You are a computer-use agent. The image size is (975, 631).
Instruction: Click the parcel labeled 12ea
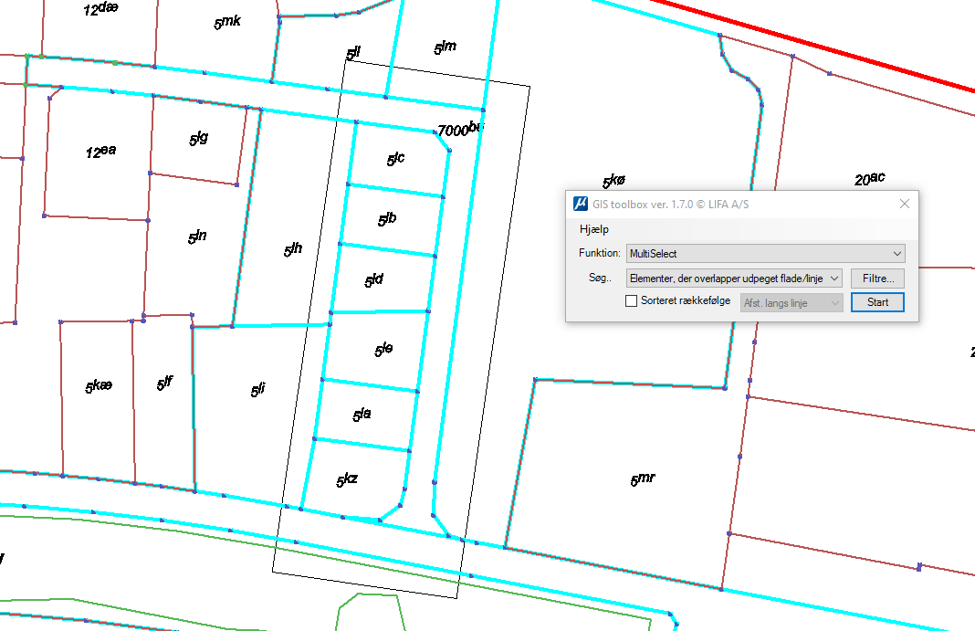[100, 152]
